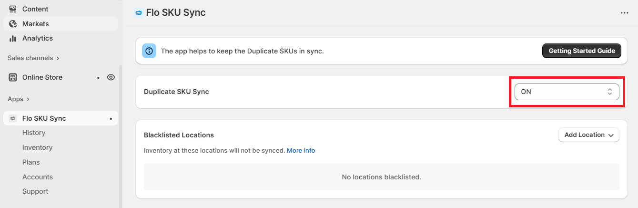The height and width of the screenshot is (208, 638).
Task: Open the Duplicate SKU Sync ON dropdown
Action: 567,92
